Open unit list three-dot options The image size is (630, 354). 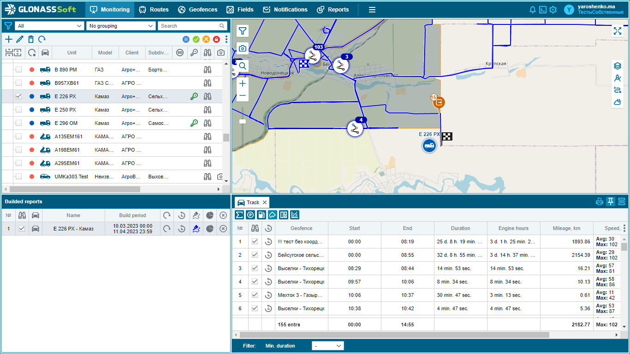click(x=226, y=40)
